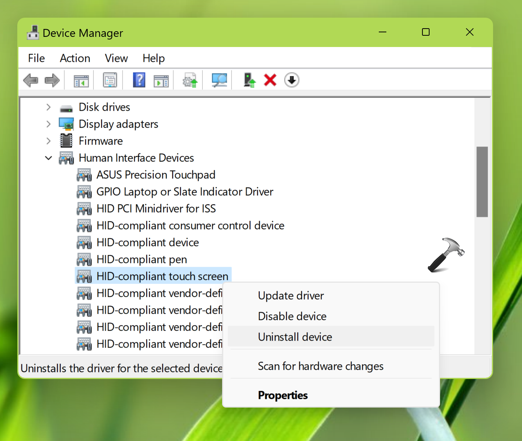Click the black down-arrow circle toolbar icon
Screen dimensions: 522x441
[x=292, y=80]
